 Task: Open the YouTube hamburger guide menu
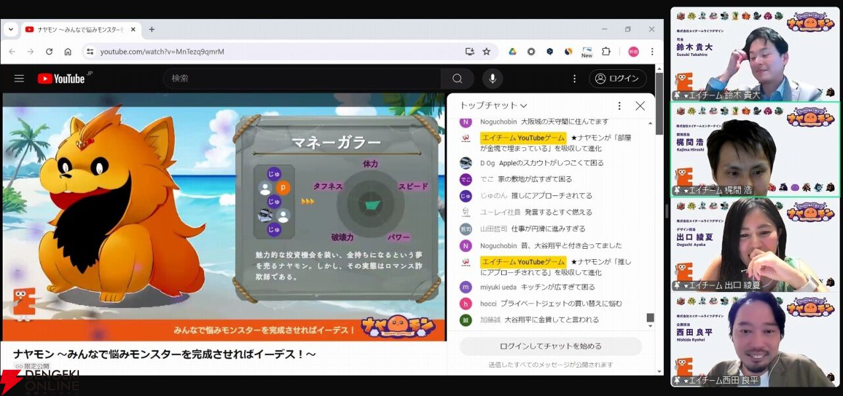[x=19, y=78]
